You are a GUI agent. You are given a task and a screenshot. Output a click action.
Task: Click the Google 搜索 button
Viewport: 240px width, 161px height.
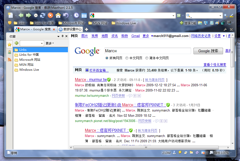(208, 51)
